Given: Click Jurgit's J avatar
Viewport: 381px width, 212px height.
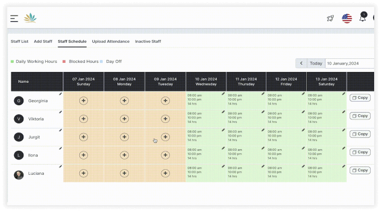Looking at the screenshot, I should point(19,137).
